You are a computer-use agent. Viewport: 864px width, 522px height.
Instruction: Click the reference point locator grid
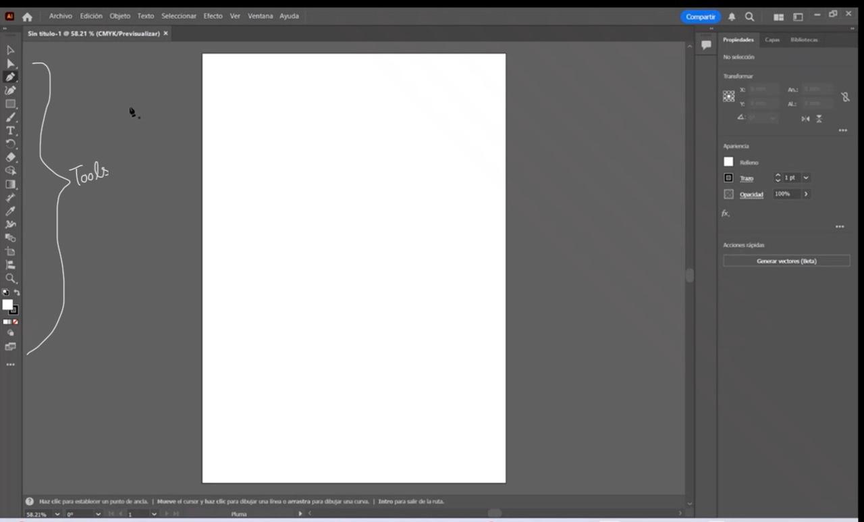[729, 97]
